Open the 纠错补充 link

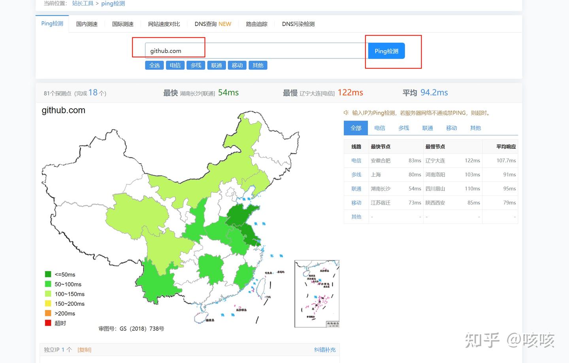pos(325,350)
